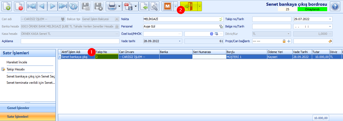Open the Özel kod ellipsis browse button

point(180,34)
